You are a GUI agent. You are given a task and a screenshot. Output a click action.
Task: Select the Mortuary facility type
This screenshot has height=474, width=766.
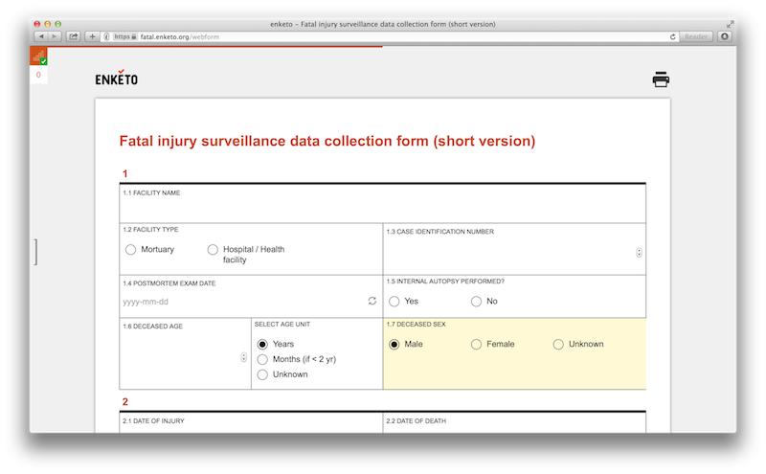[x=130, y=250]
